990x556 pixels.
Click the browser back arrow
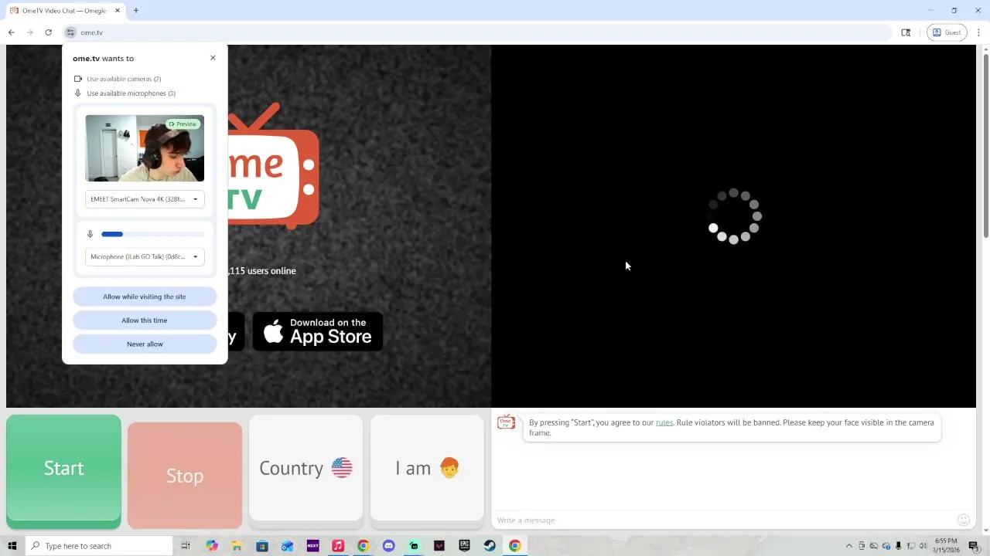tap(12, 32)
